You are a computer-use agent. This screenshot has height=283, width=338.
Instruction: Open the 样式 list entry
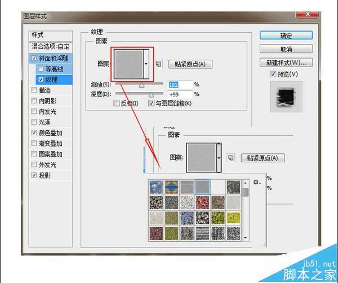[51, 36]
